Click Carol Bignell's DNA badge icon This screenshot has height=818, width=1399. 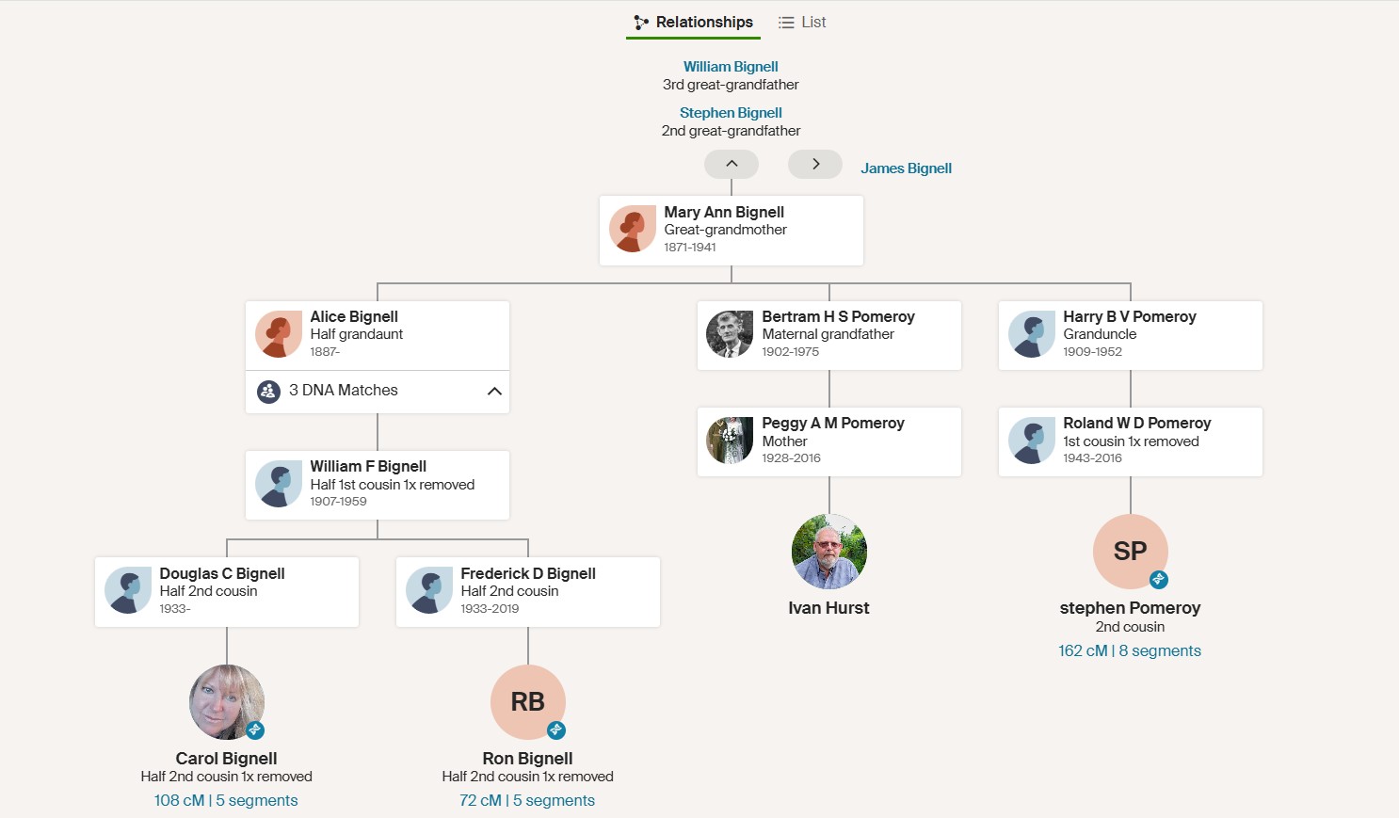click(255, 730)
